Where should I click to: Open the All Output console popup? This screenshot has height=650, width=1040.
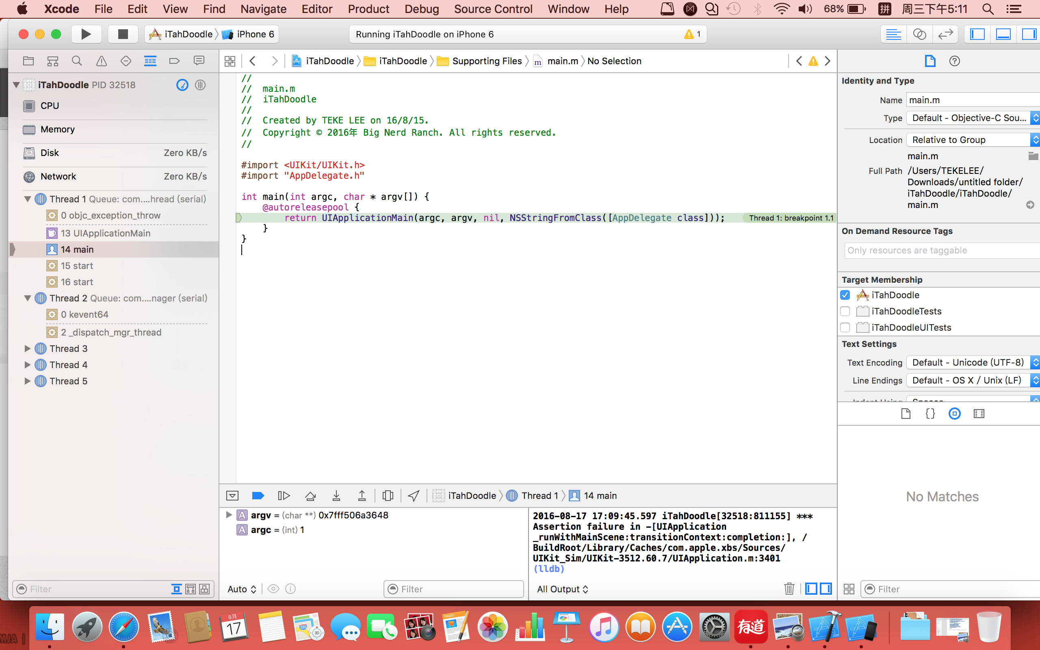(x=562, y=589)
